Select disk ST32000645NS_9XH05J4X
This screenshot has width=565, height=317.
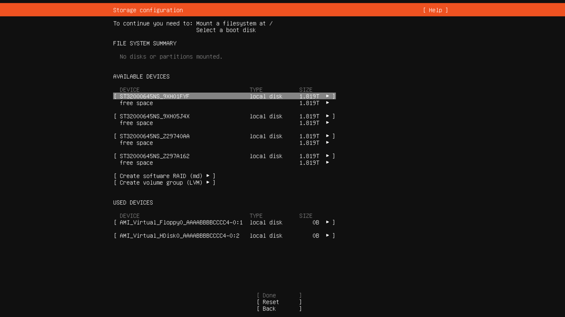(x=154, y=116)
